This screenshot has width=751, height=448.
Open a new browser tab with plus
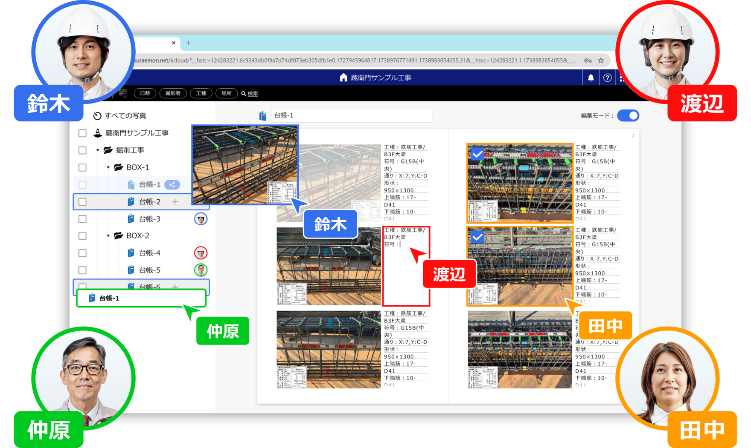[x=188, y=43]
